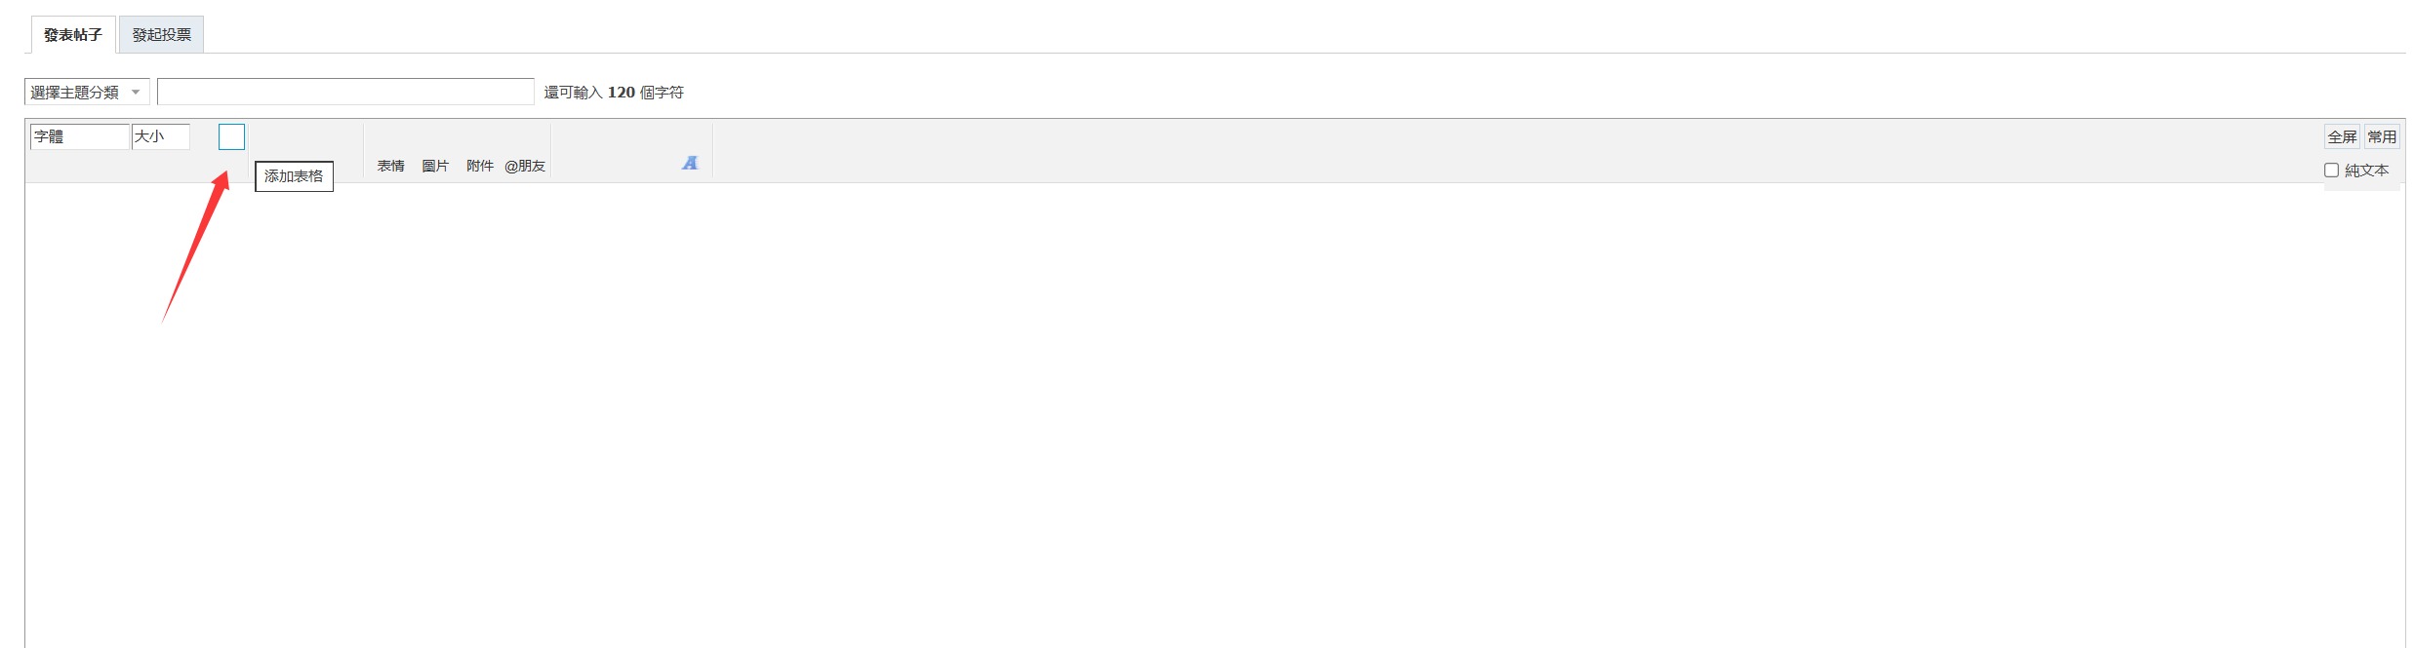
Task: Open the 字體 font dropdown
Action: click(79, 137)
